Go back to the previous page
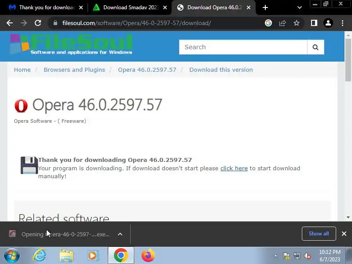352x264 pixels. click(x=10, y=23)
